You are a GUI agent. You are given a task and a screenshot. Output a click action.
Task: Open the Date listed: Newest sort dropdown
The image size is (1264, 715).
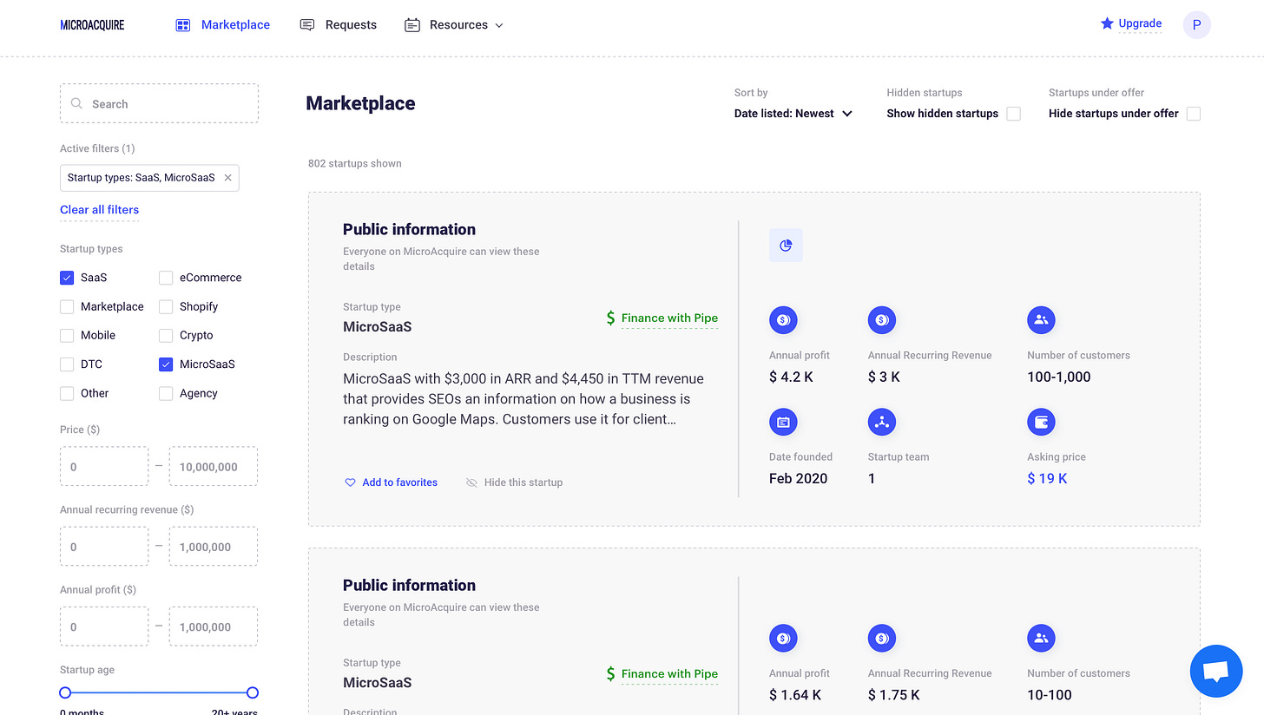[x=793, y=114]
